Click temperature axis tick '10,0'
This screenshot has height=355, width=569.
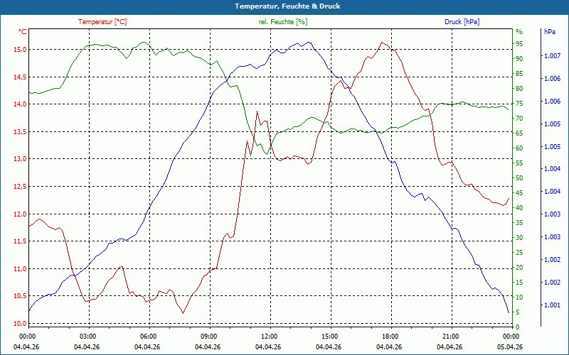point(20,324)
